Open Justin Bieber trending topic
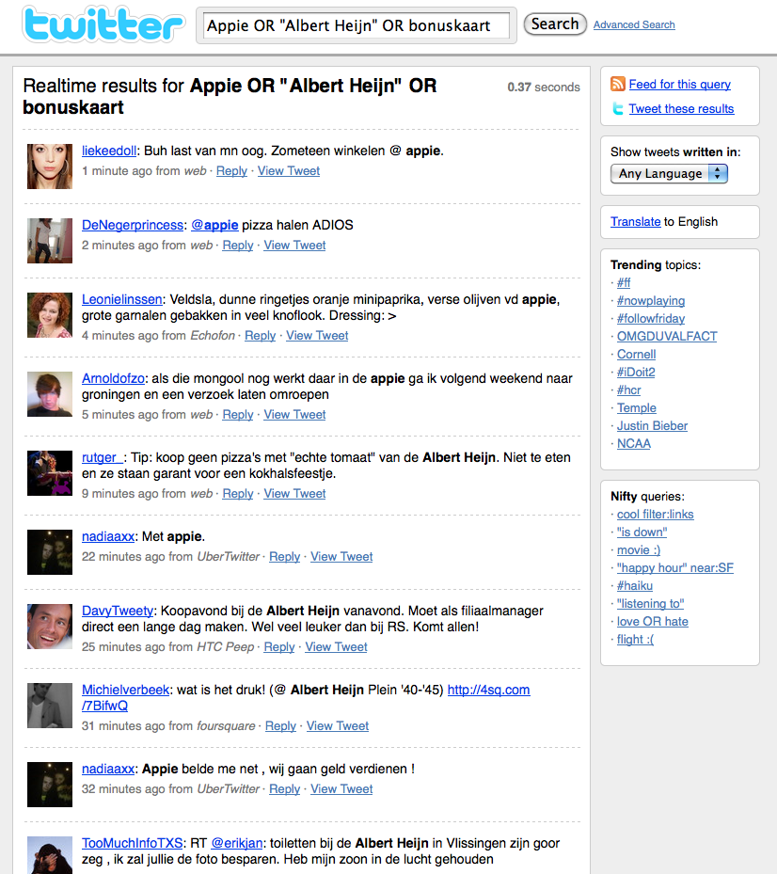This screenshot has width=777, height=874. tap(652, 426)
